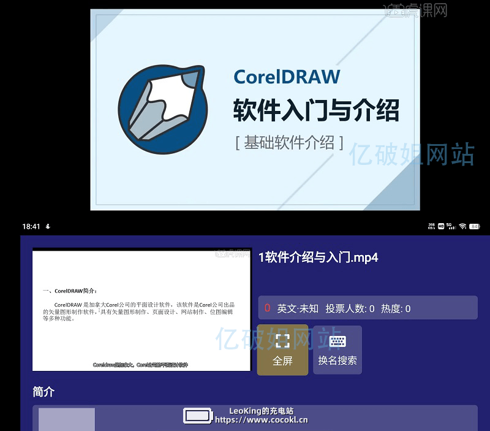Tap the 5G signal strength icon

coord(451,226)
